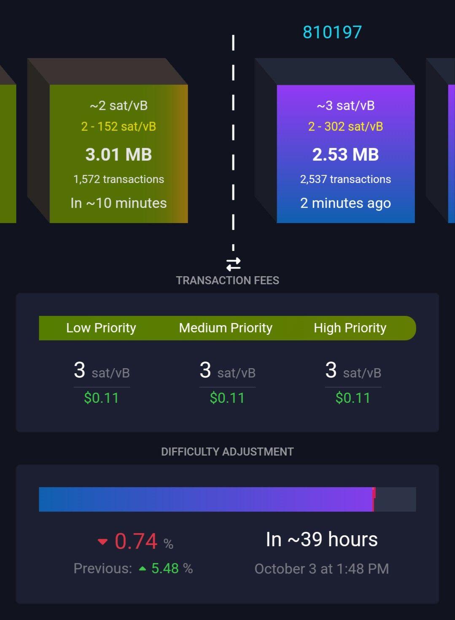The height and width of the screenshot is (620, 455).
Task: Click the partially visible purple block at right edge
Action: click(451, 154)
